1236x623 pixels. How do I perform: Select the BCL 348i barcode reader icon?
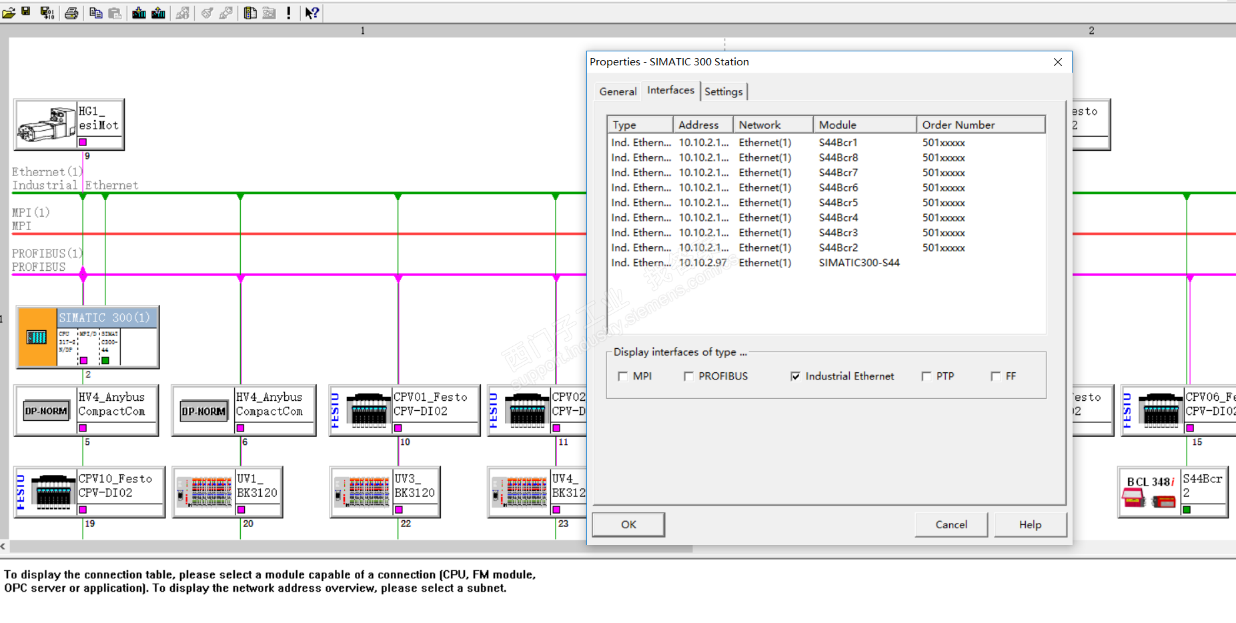click(1150, 492)
